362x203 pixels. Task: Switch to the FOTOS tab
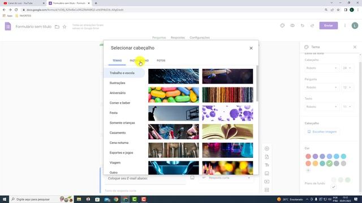pos(161,60)
